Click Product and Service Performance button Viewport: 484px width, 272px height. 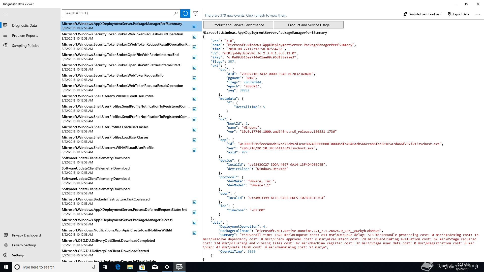[238, 25]
